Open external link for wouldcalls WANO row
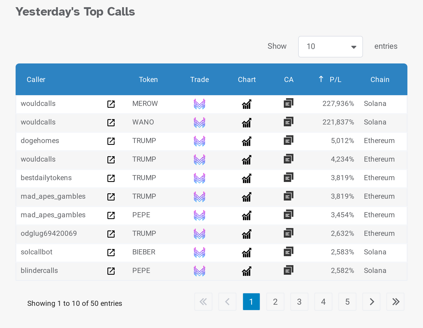Image resolution: width=423 pixels, height=328 pixels. [x=111, y=122]
